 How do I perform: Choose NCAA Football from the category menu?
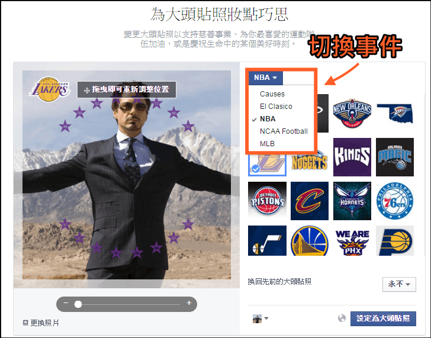[284, 131]
